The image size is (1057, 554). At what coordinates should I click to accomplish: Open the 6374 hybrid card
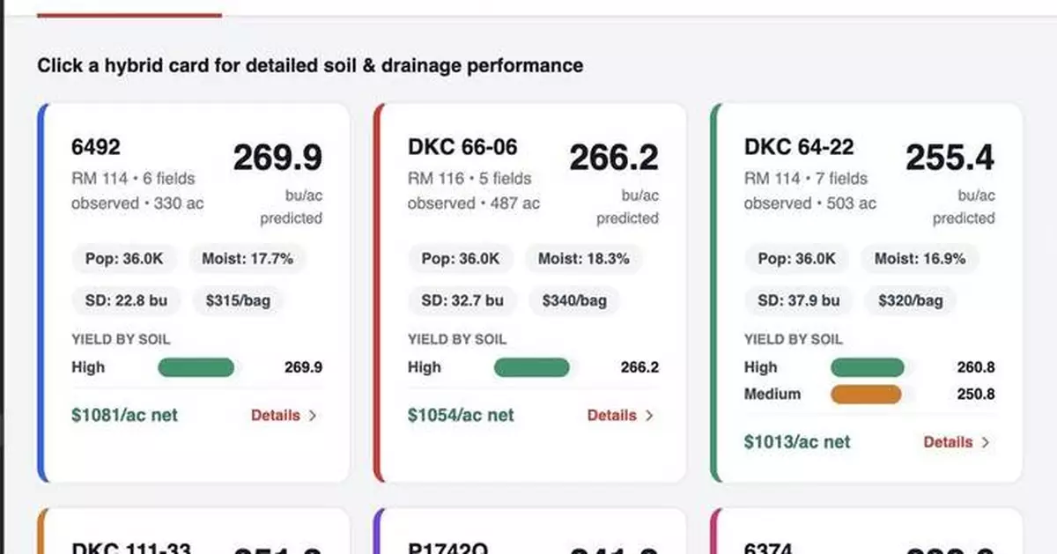click(x=769, y=546)
